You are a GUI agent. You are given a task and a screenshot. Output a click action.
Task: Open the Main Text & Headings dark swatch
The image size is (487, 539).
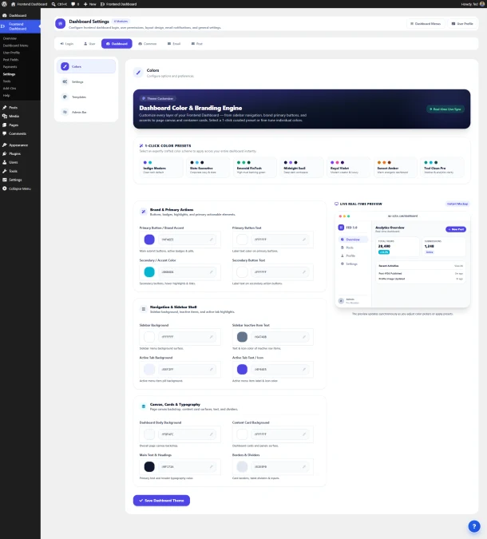(149, 467)
